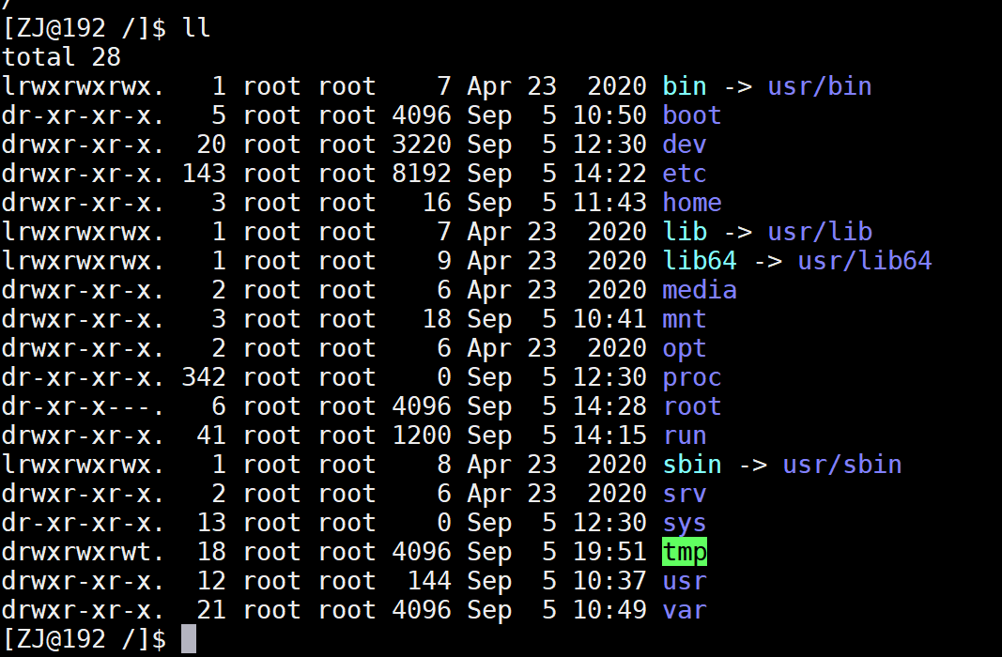This screenshot has height=657, width=1002.
Task: Click the drwxrwxrwt permissions string
Action: 83,552
